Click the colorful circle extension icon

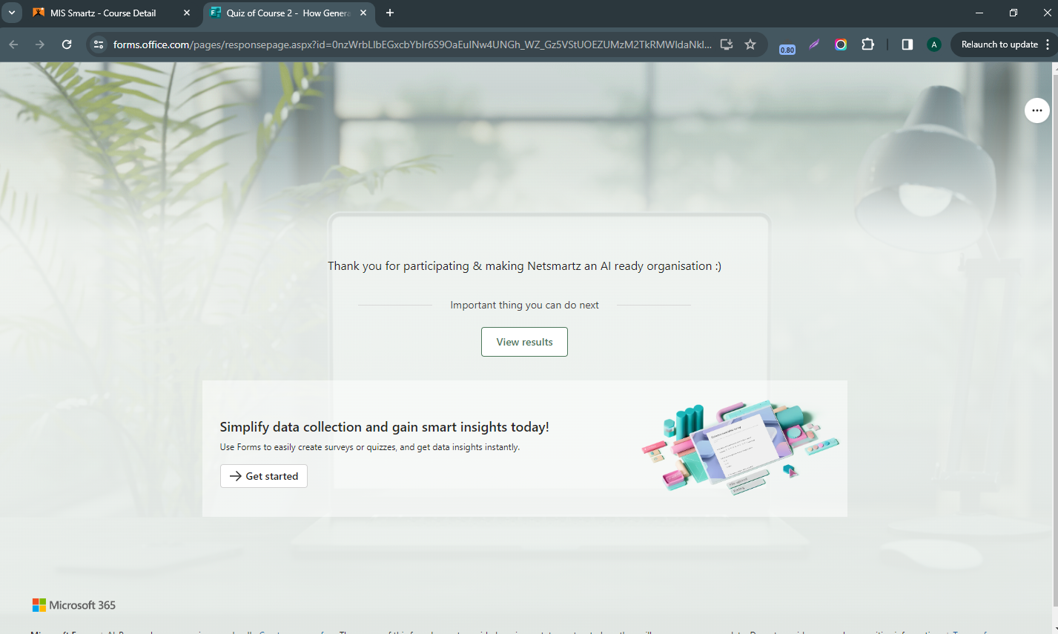[841, 44]
